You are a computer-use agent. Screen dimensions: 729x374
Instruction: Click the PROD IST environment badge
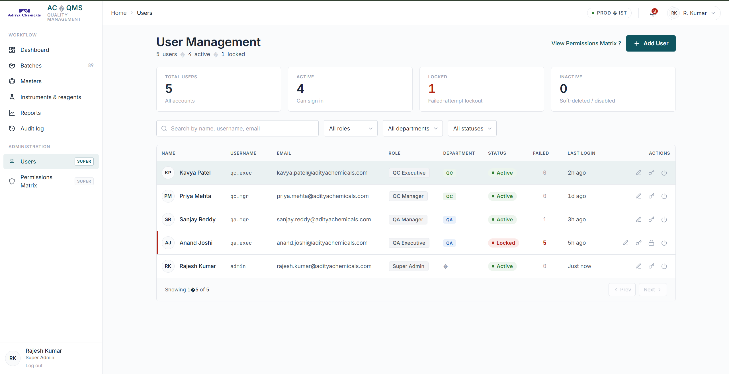(609, 13)
